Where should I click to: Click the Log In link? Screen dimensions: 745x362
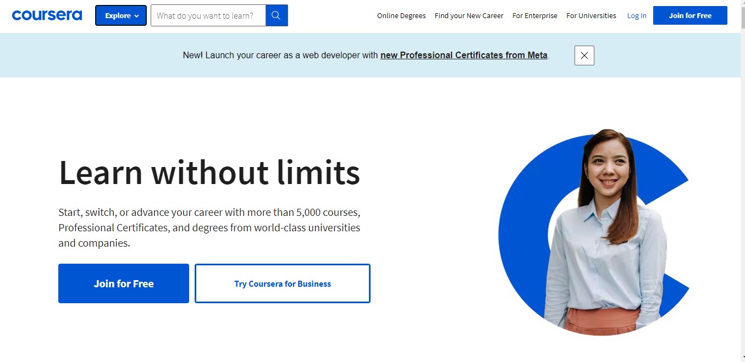[x=637, y=15]
